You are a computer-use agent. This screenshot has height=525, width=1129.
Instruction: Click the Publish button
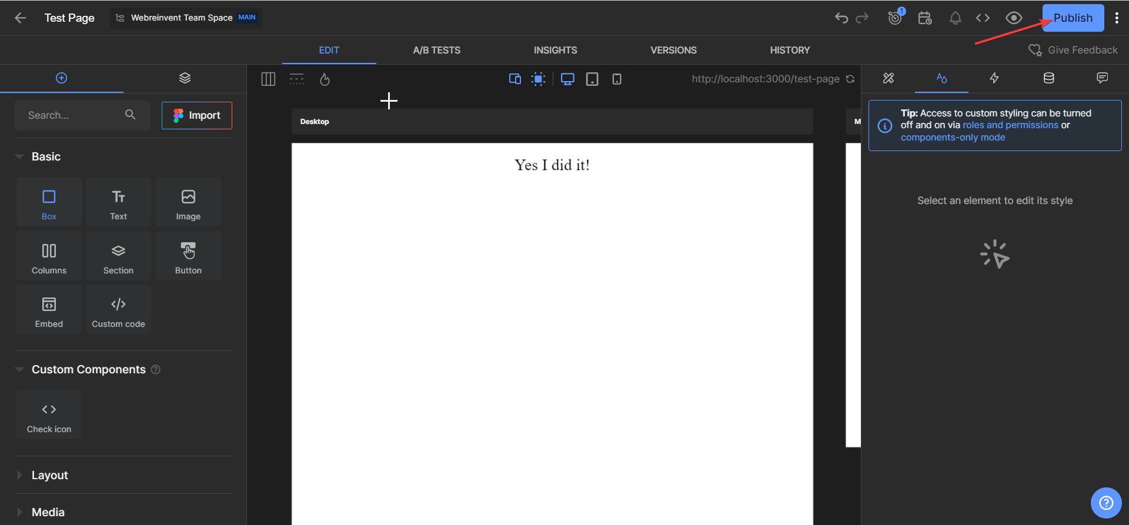point(1073,18)
